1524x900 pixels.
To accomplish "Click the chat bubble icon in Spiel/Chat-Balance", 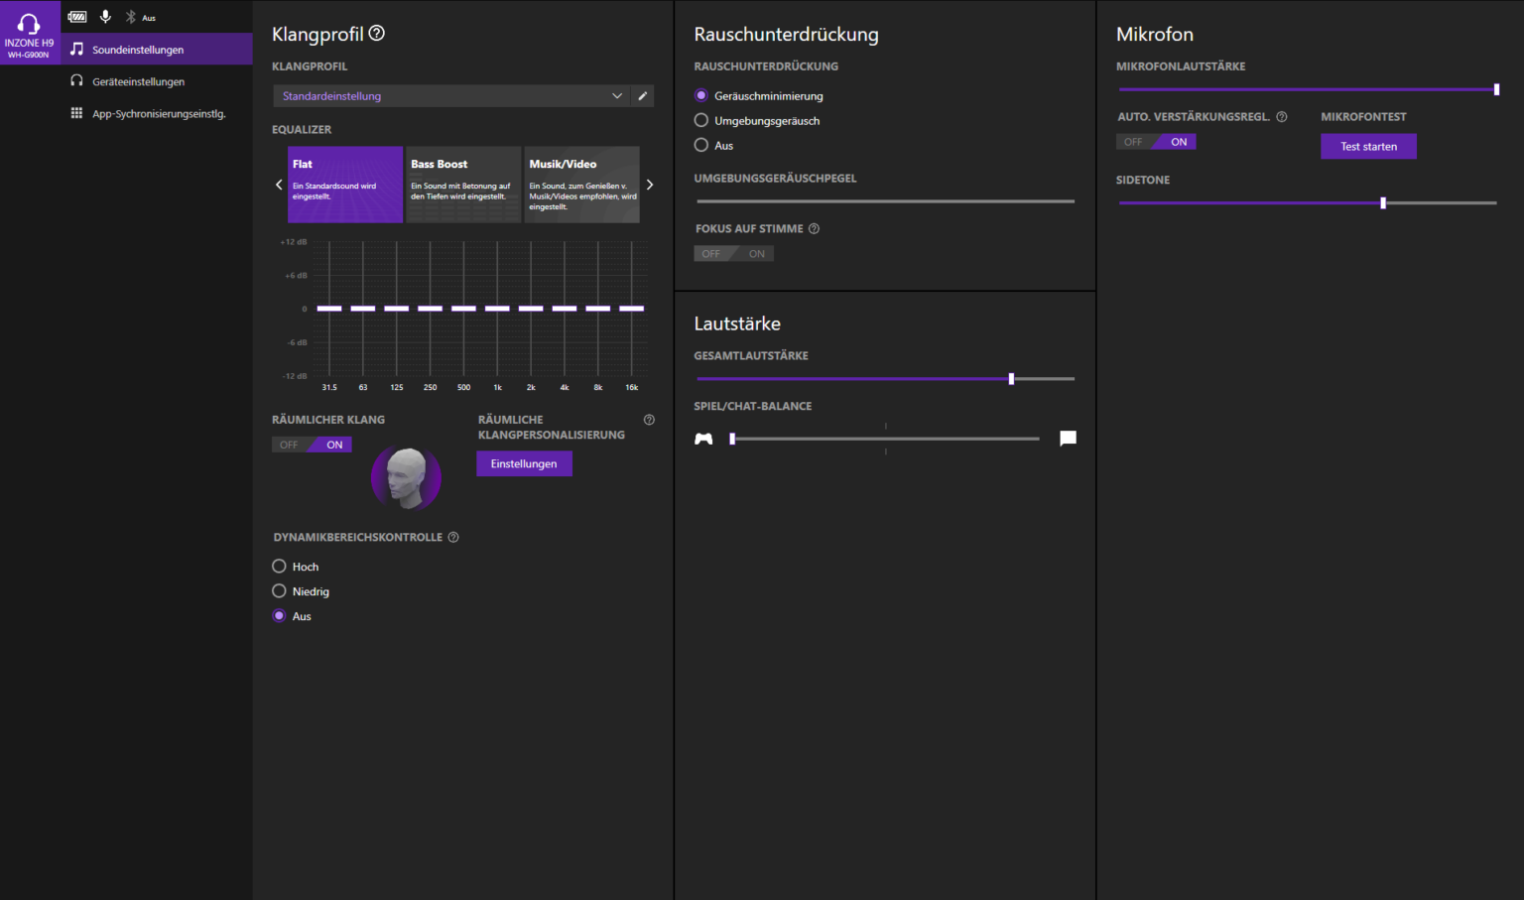I will [x=1068, y=439].
